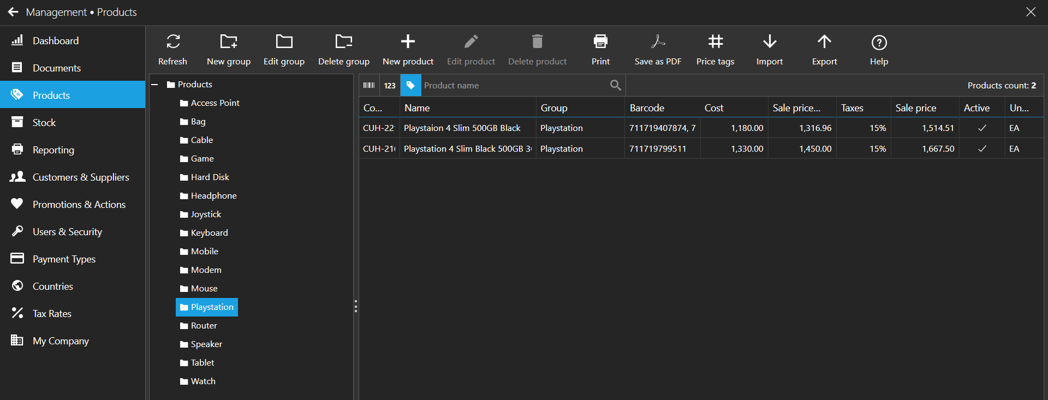Toggle barcode search mode icon
This screenshot has height=400, width=1048.
[x=369, y=85]
